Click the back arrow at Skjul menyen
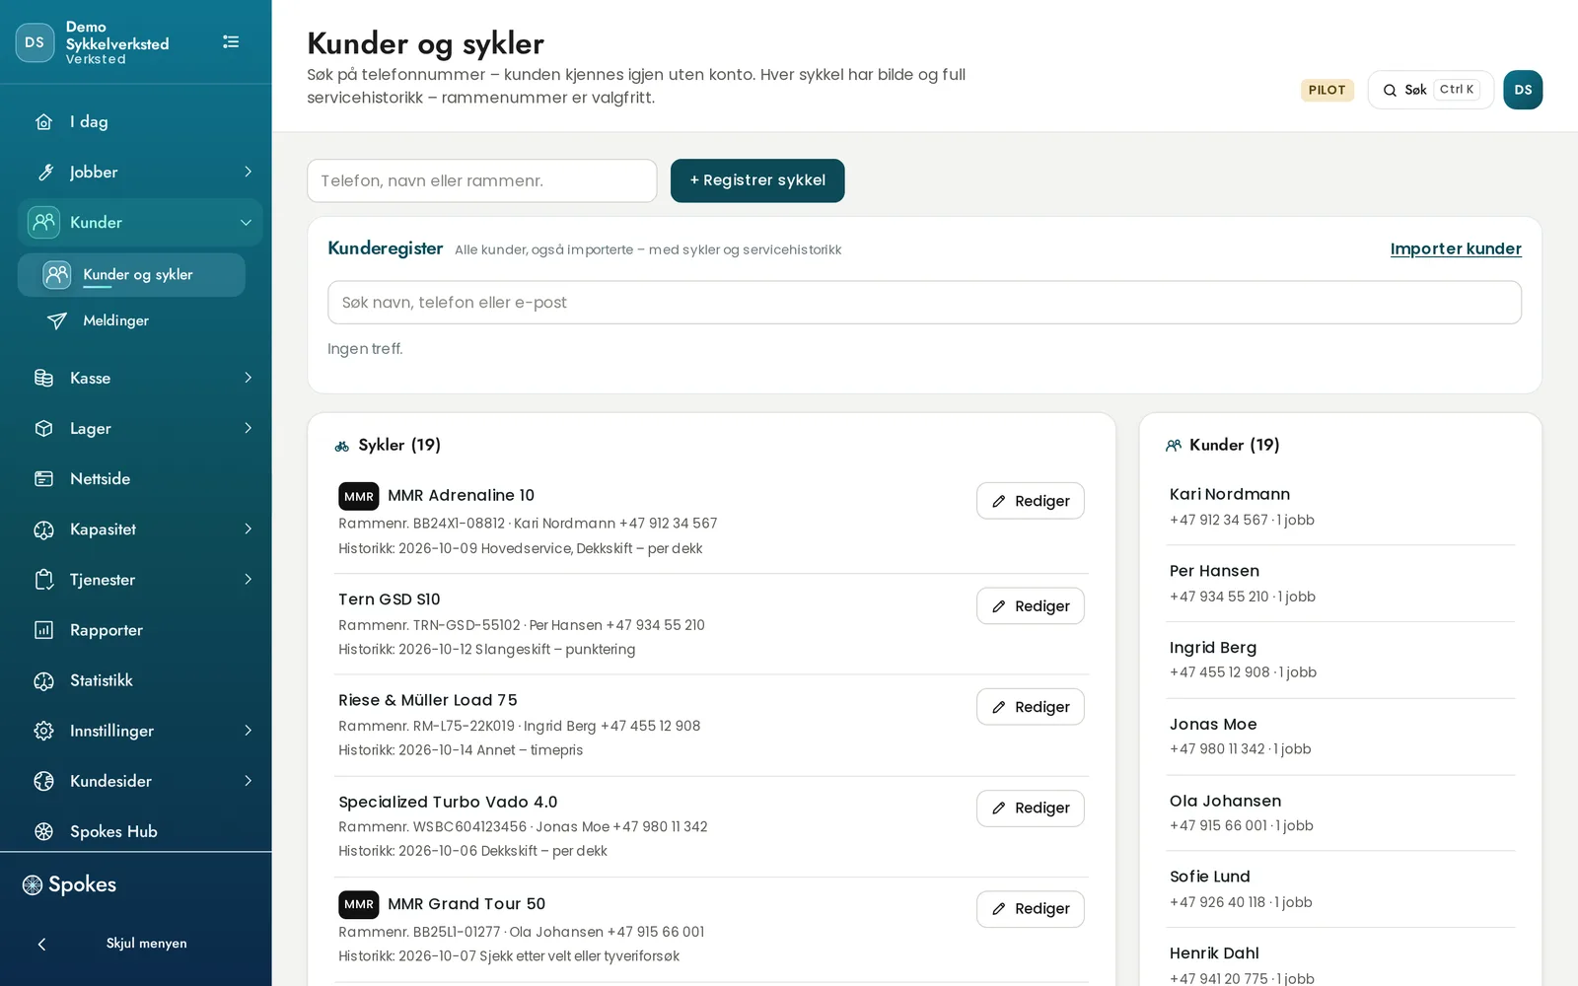1578x986 pixels. [41, 944]
